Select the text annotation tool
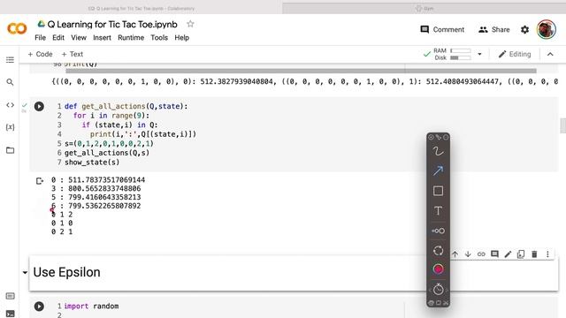Screen dimensions: 566x318 [x=438, y=210]
